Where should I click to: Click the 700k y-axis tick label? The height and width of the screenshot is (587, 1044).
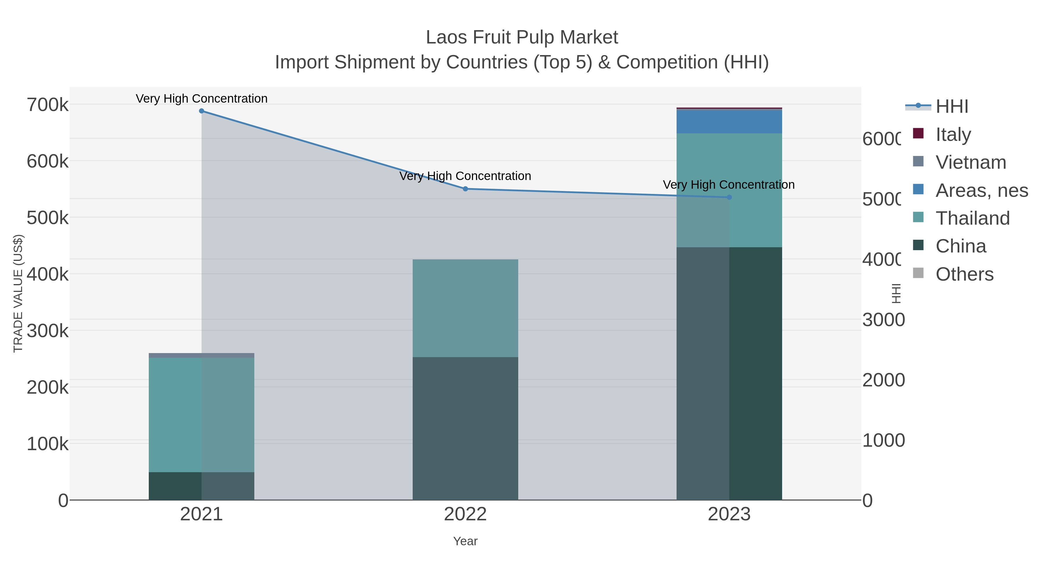48,105
